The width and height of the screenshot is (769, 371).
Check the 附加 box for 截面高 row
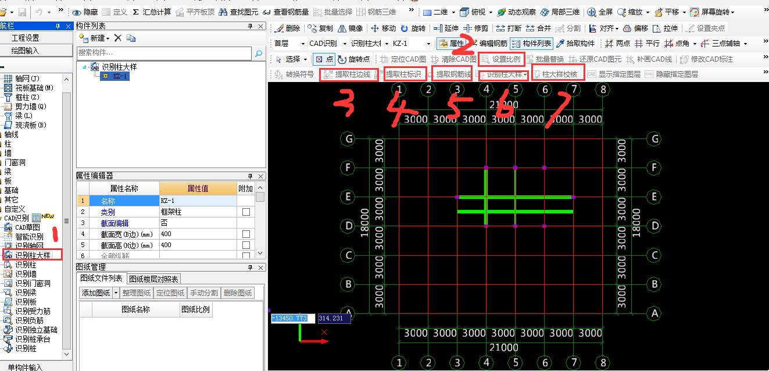pyautogui.click(x=246, y=245)
